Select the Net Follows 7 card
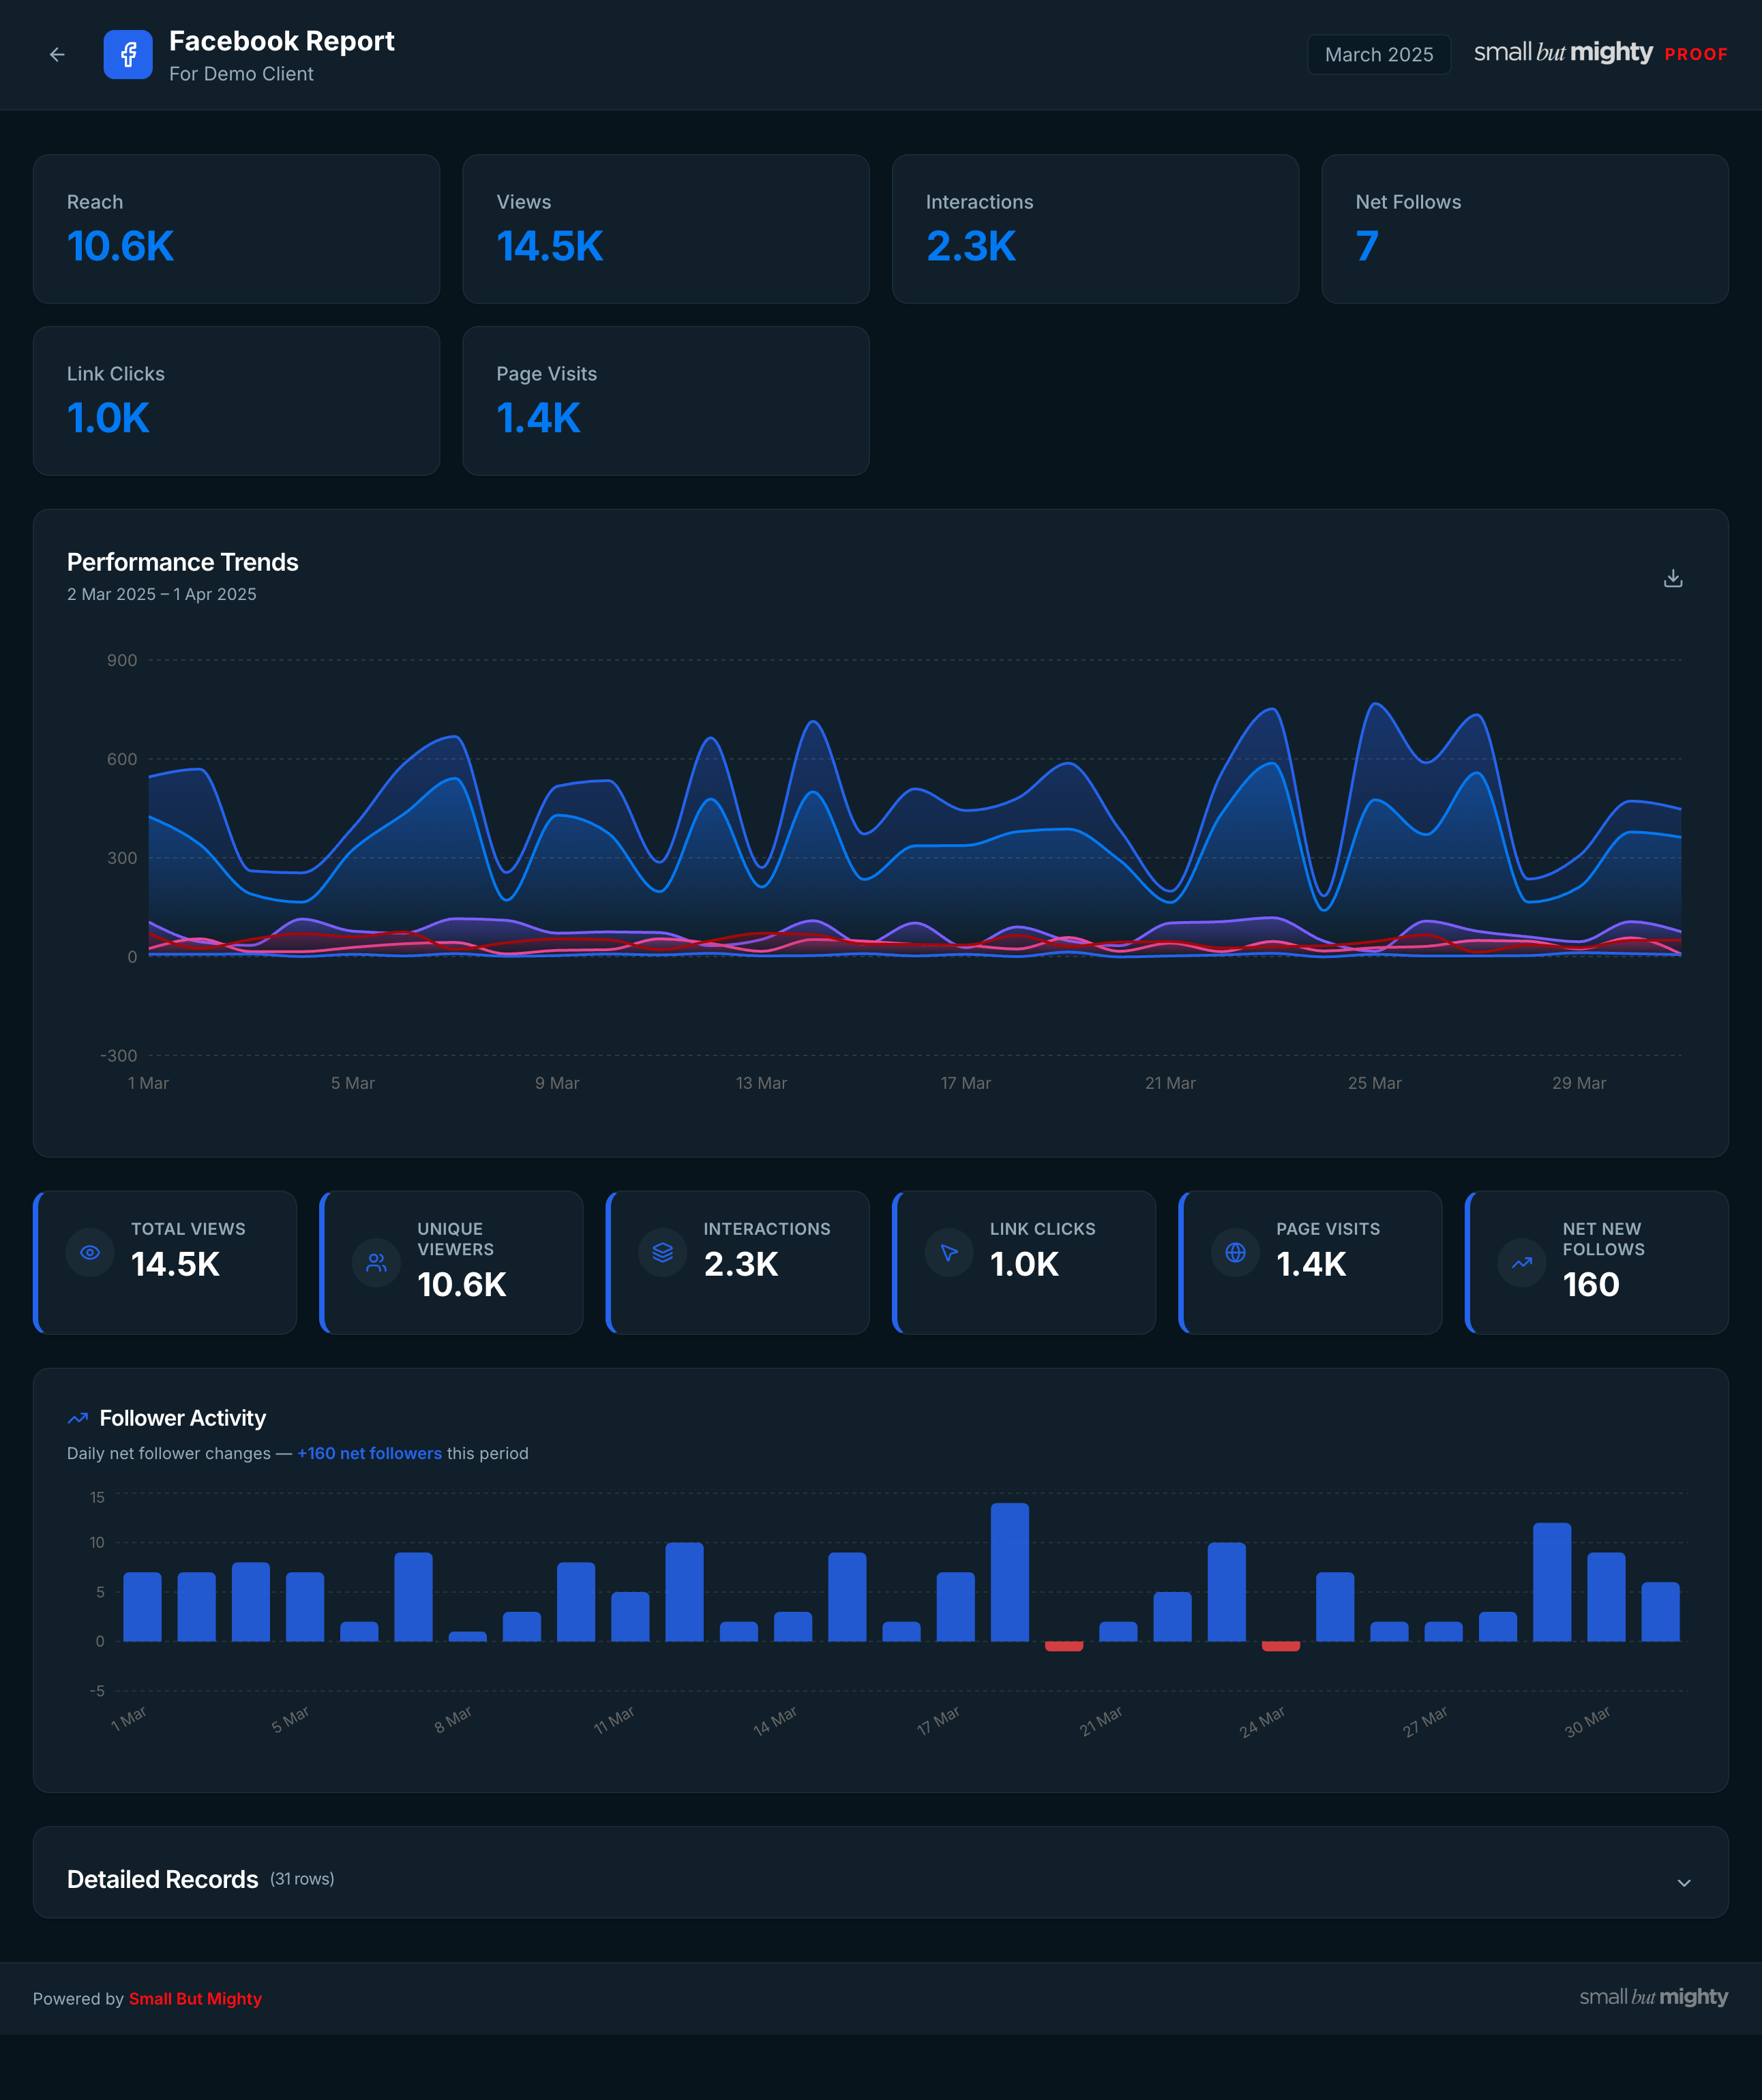This screenshot has height=2100, width=1762. coord(1525,229)
